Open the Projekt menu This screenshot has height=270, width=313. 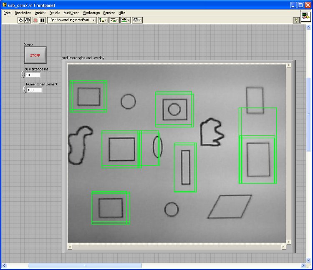[x=55, y=13]
